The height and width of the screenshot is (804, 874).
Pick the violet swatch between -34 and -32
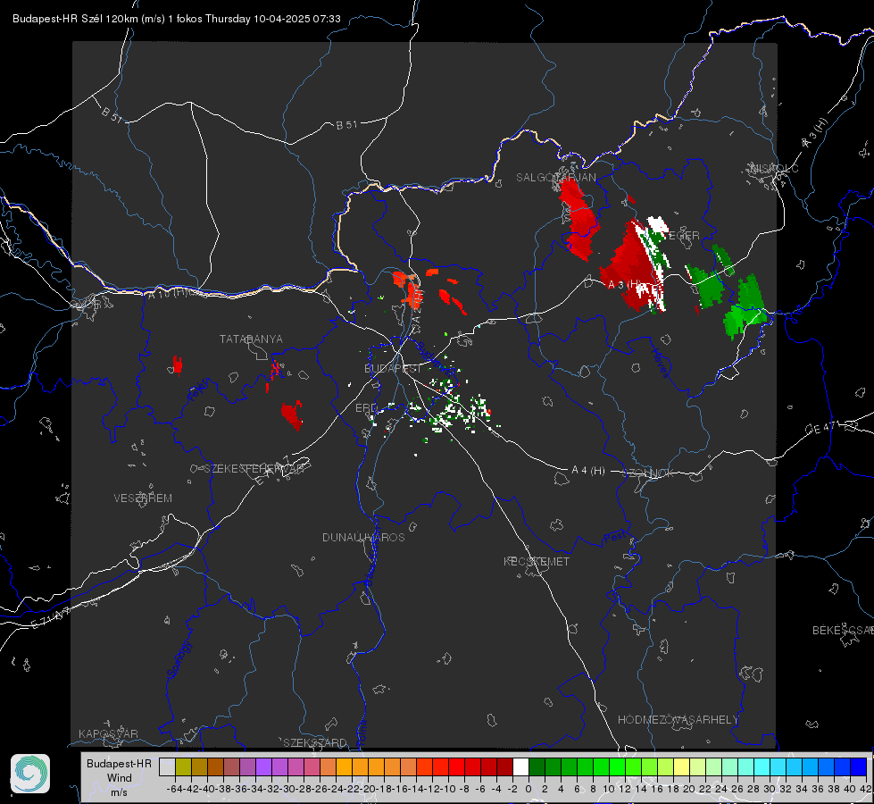pos(263,766)
